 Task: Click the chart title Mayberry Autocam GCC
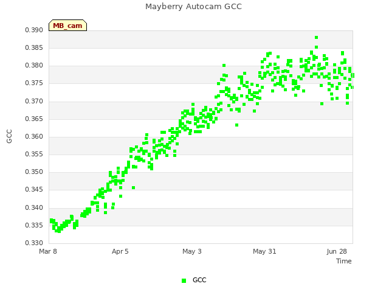[x=193, y=7]
